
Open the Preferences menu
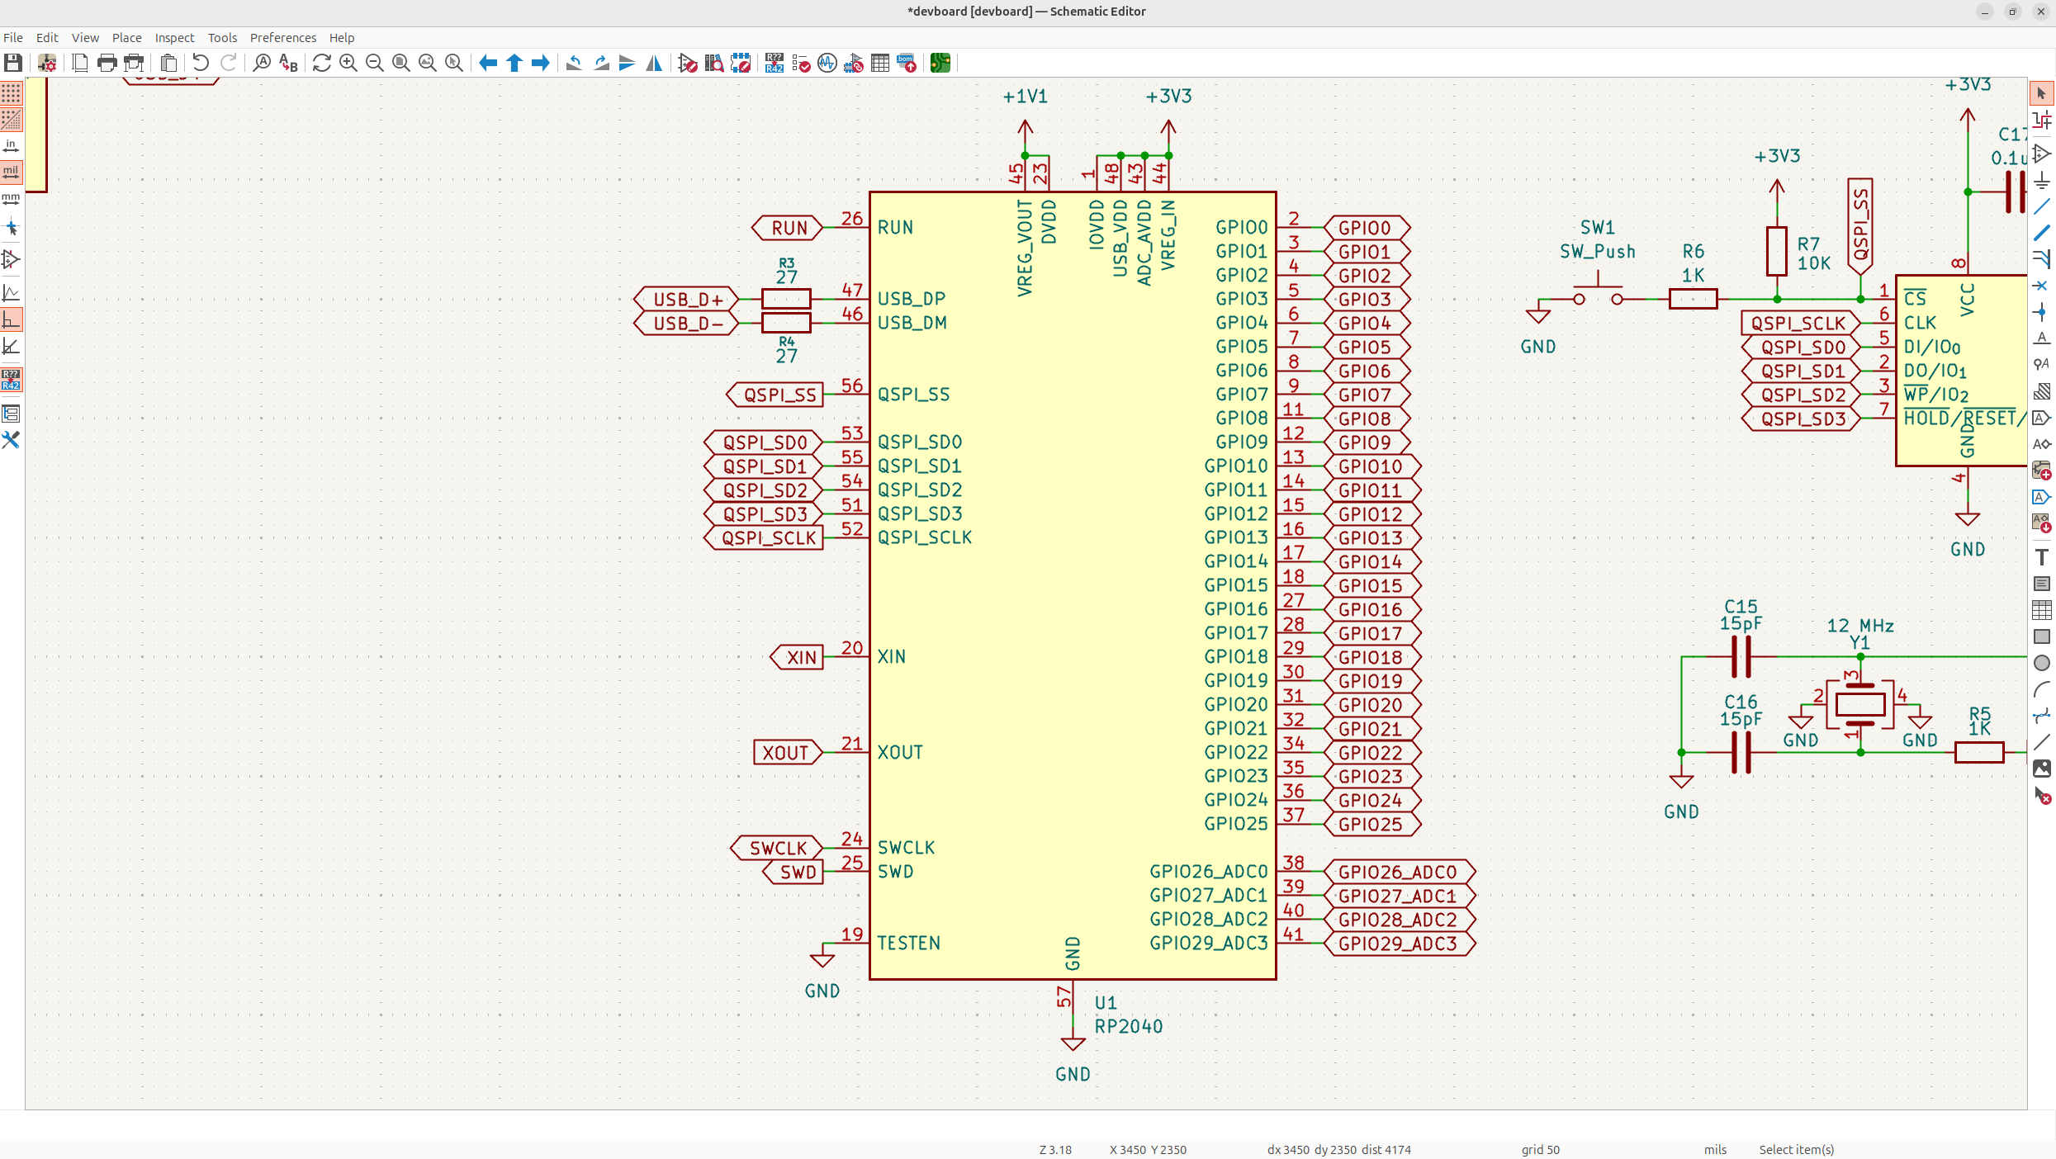coord(282,38)
